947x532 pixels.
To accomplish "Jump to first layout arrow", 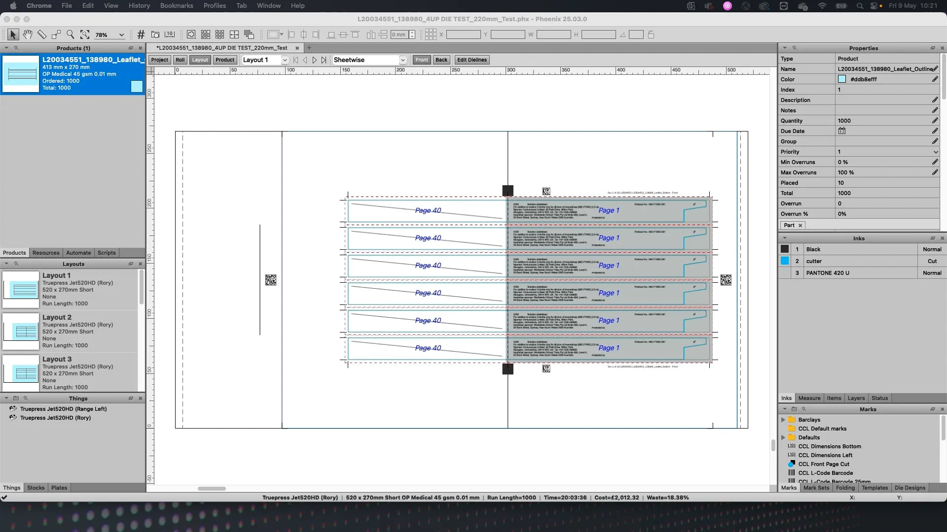I will pos(295,60).
